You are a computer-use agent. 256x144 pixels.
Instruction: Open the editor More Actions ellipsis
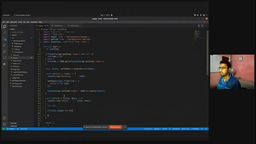(x=206, y=26)
